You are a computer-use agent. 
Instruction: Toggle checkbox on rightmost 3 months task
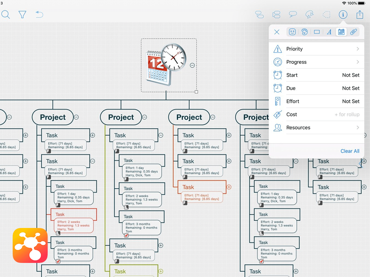pos(261,261)
